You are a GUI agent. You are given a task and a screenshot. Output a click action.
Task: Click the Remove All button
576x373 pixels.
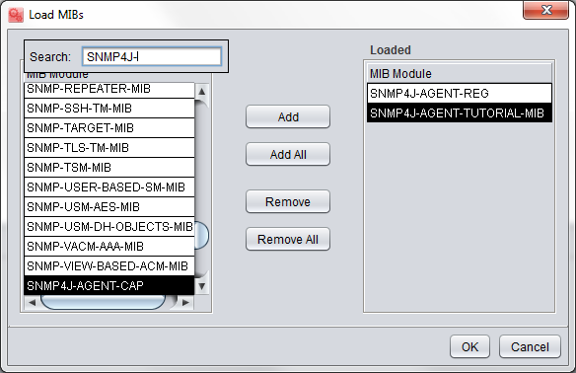[x=288, y=239]
